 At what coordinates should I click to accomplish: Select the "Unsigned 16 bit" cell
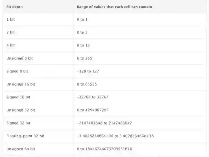tap(20, 84)
